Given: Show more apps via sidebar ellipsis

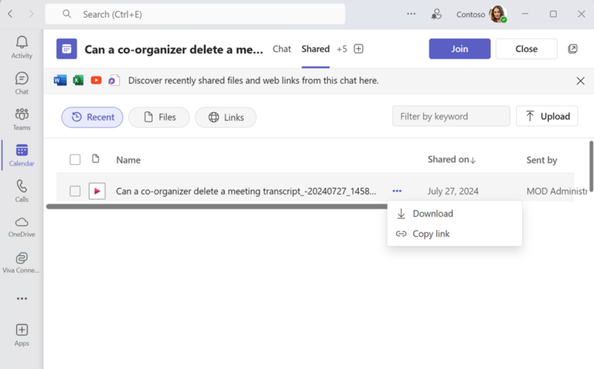Looking at the screenshot, I should pyautogui.click(x=22, y=299).
